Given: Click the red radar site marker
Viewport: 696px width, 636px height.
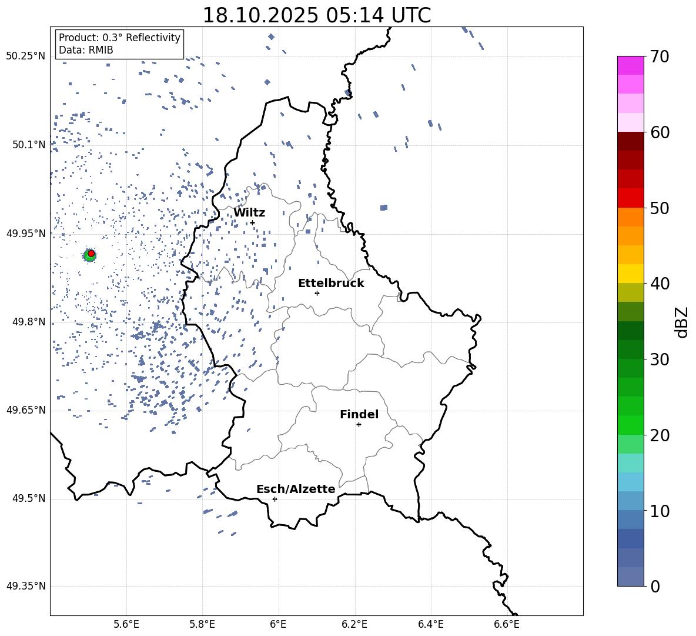Looking at the screenshot, I should pyautogui.click(x=91, y=254).
